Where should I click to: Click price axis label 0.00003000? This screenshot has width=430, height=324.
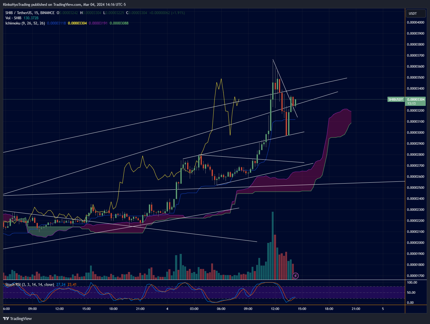(x=415, y=132)
